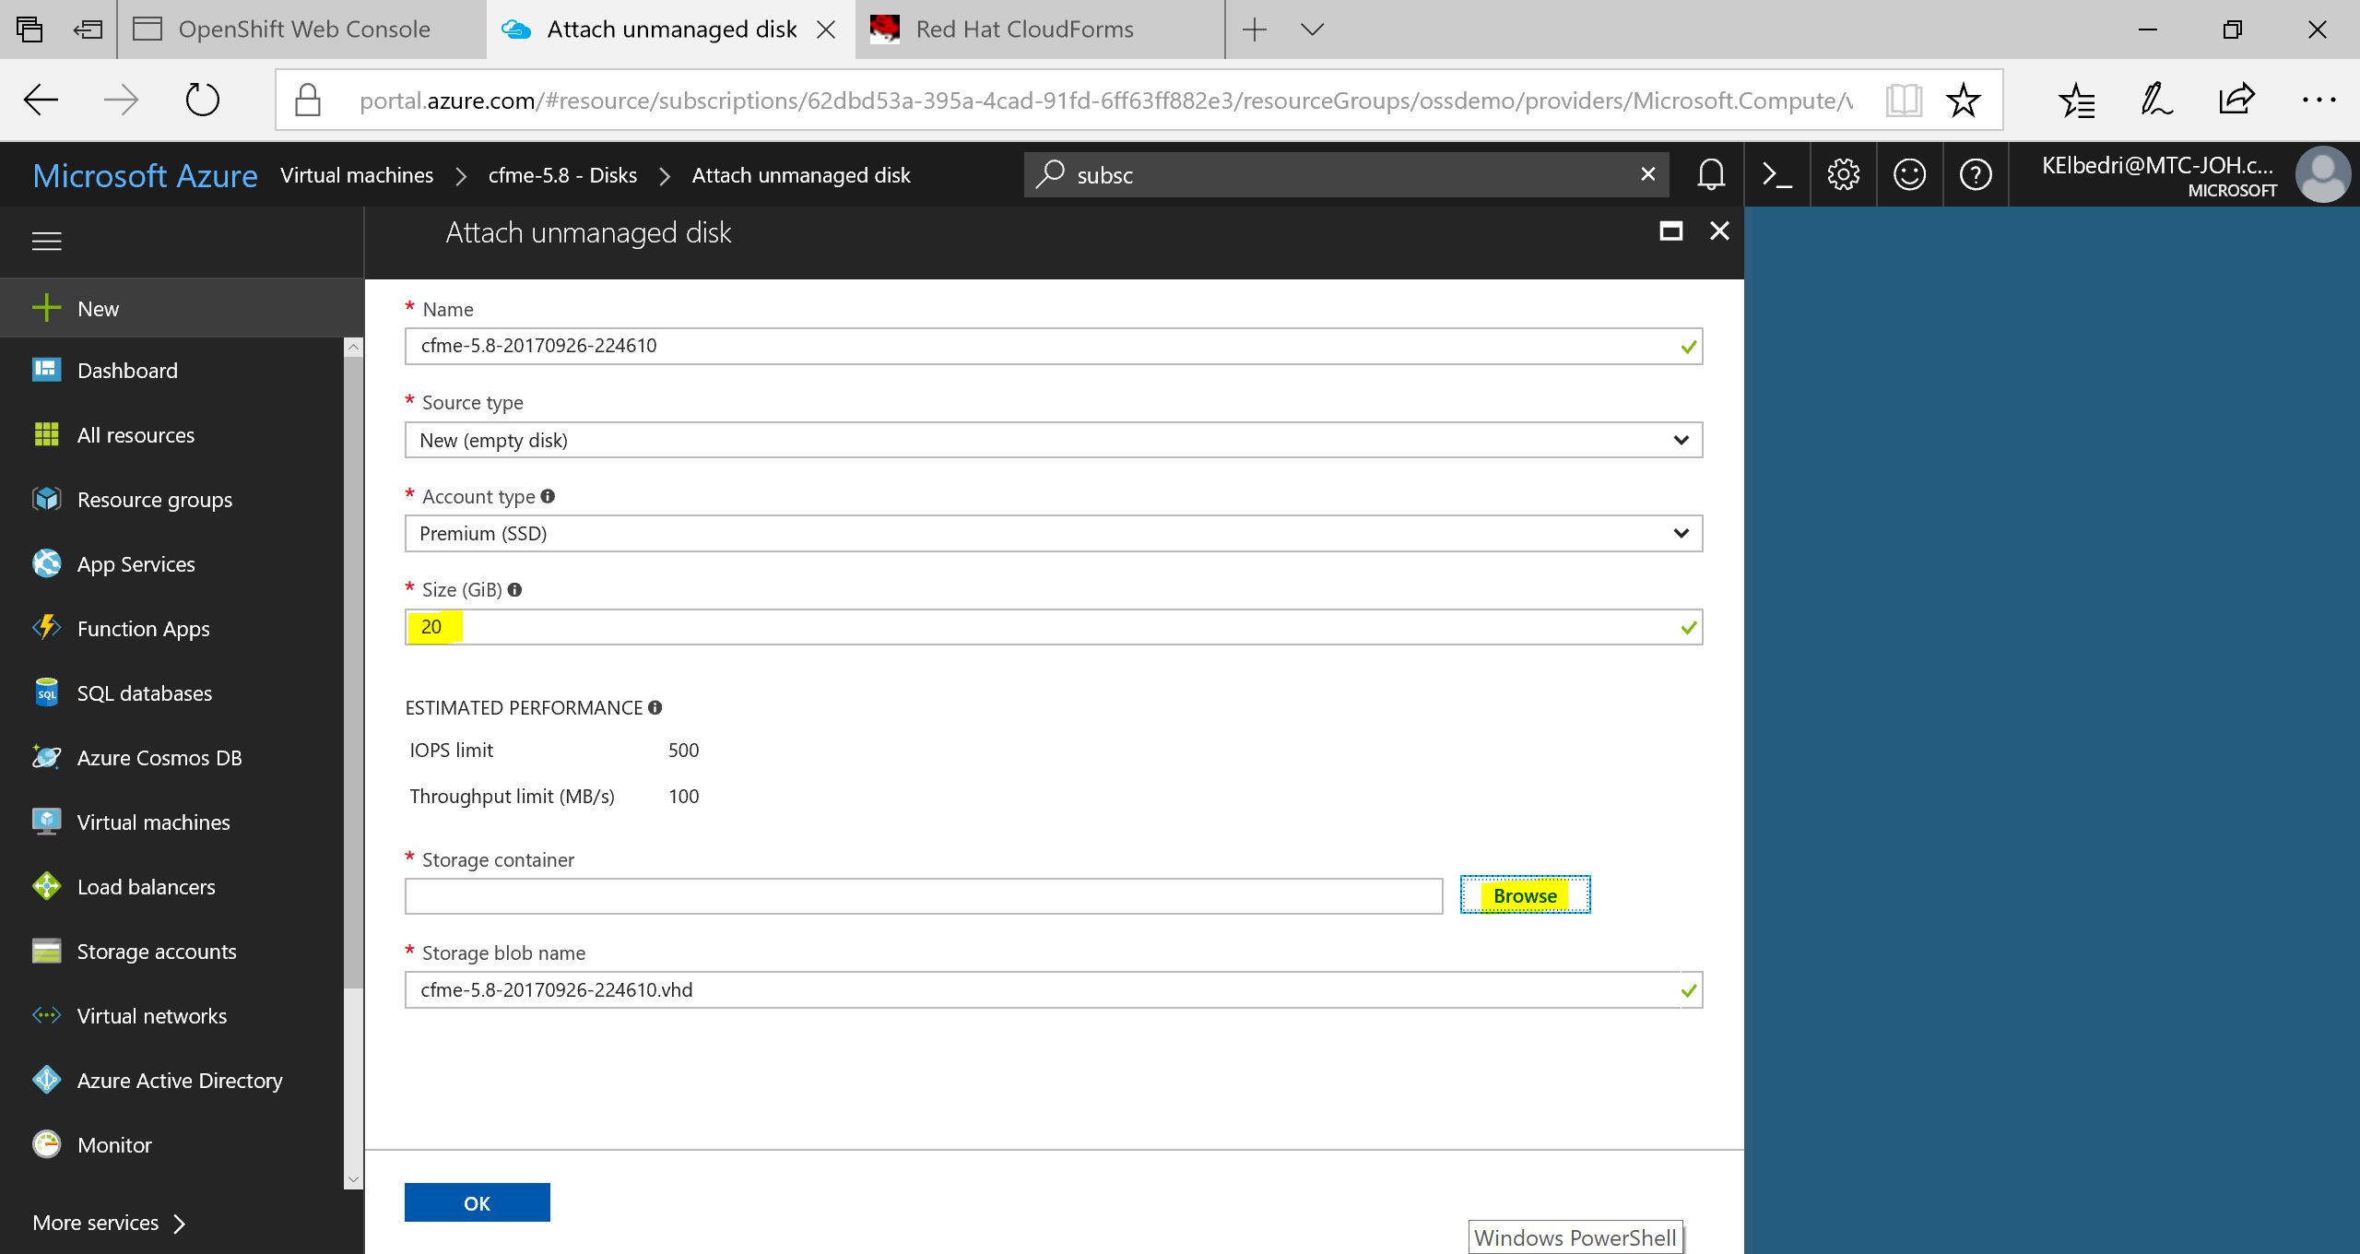Viewport: 2360px width, 1254px height.
Task: Open the help question mark
Action: [1976, 174]
